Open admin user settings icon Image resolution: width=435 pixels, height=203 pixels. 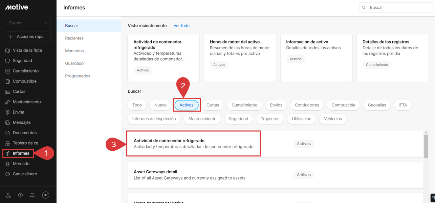[x=8, y=195]
